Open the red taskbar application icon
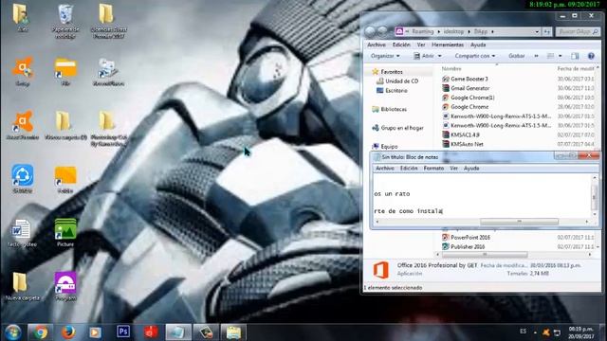This screenshot has width=607, height=341. pos(152,332)
